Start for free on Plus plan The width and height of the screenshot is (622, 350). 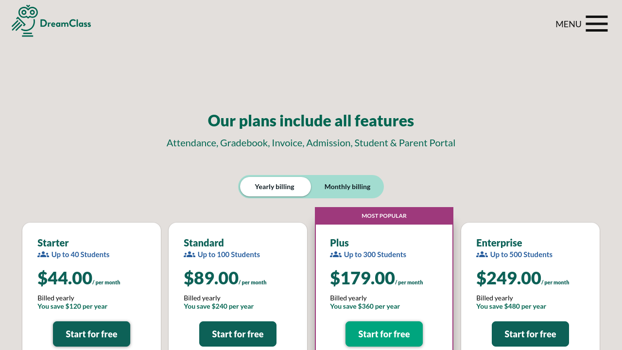384,334
